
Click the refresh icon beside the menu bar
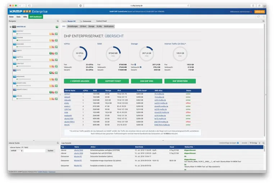coord(258,17)
